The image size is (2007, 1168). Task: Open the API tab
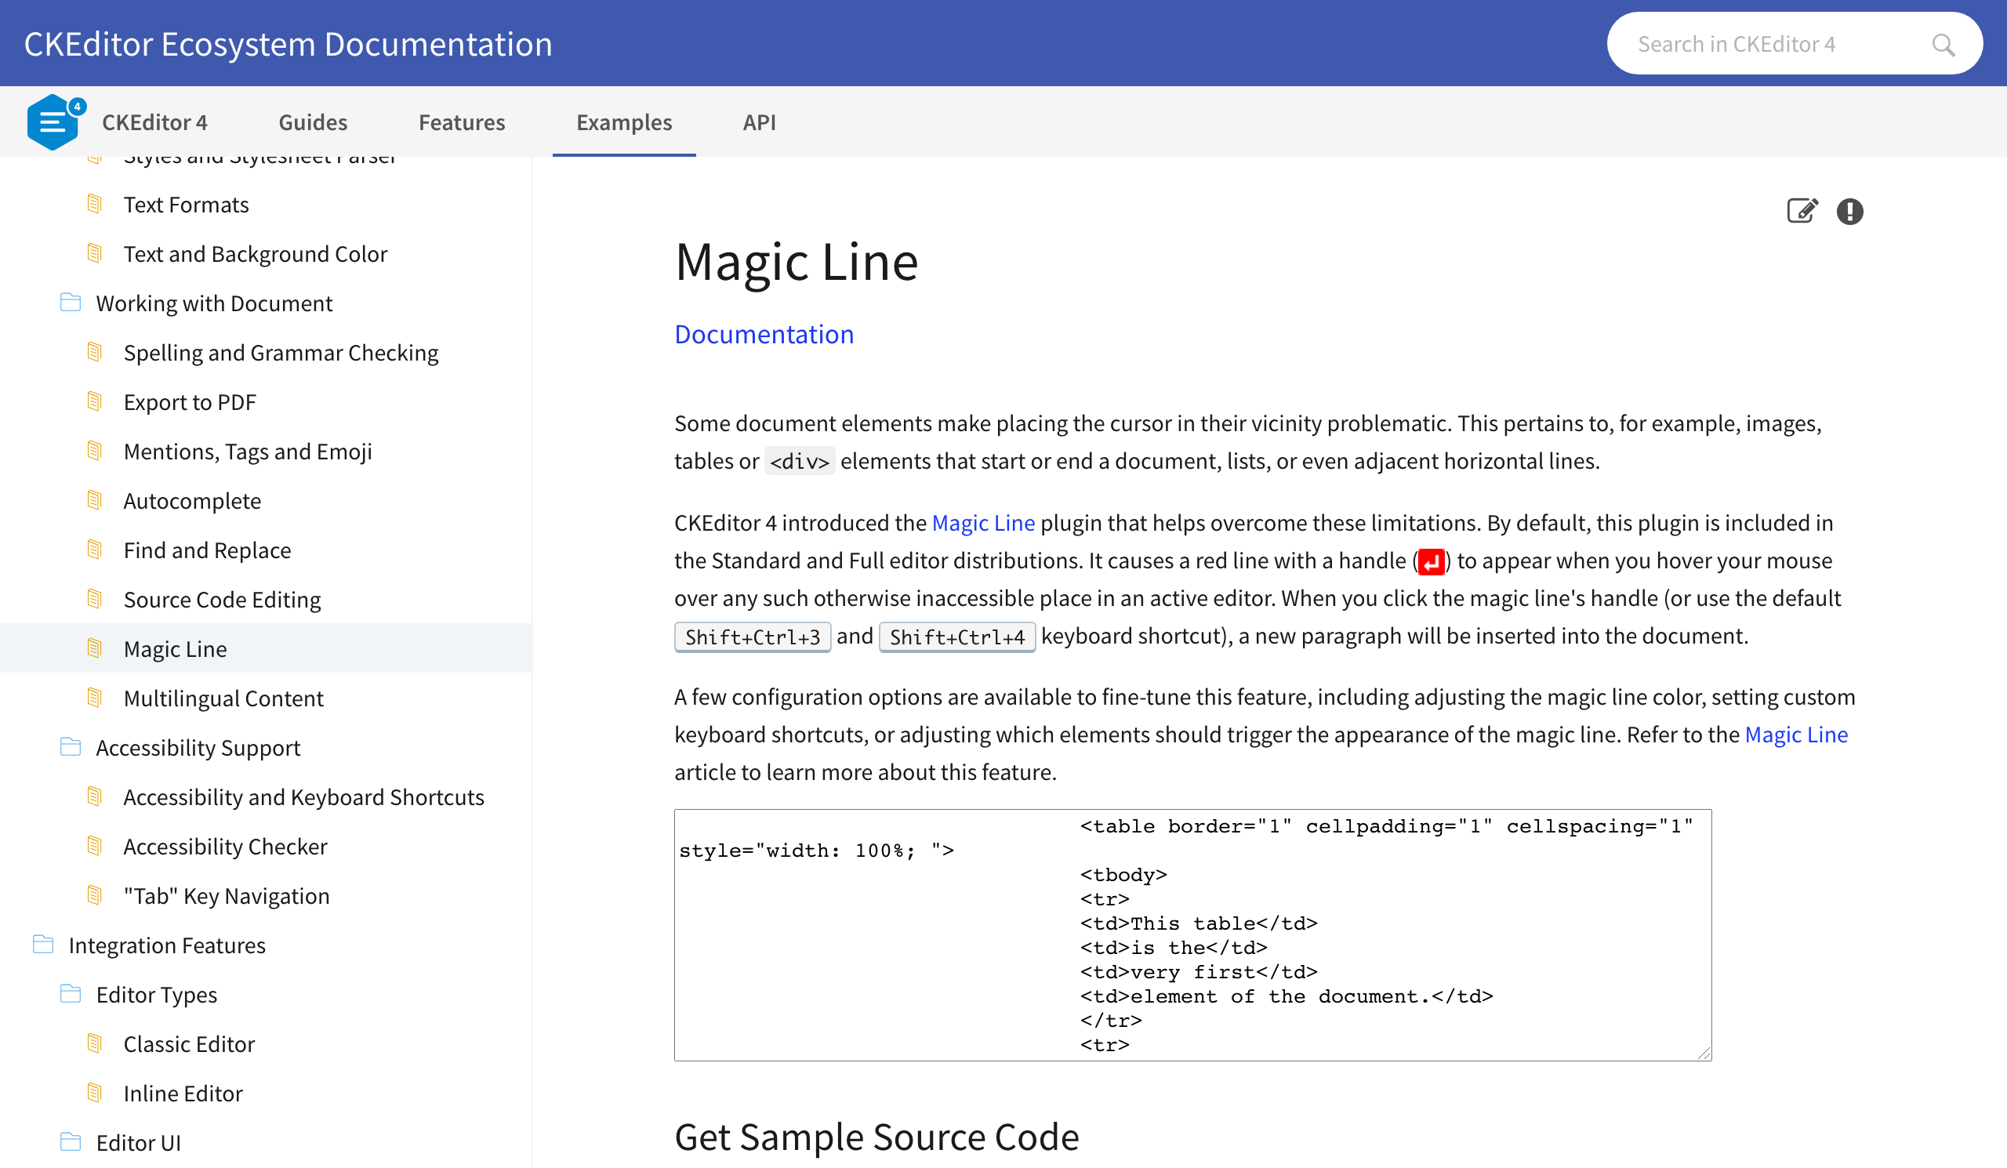[759, 122]
